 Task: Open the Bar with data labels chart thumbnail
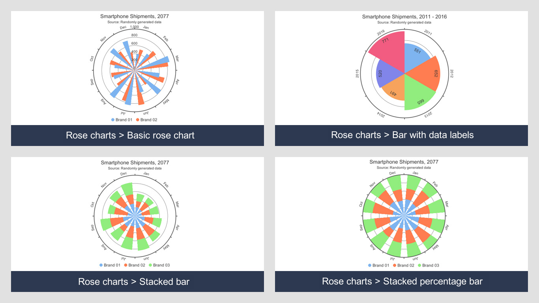click(401, 68)
